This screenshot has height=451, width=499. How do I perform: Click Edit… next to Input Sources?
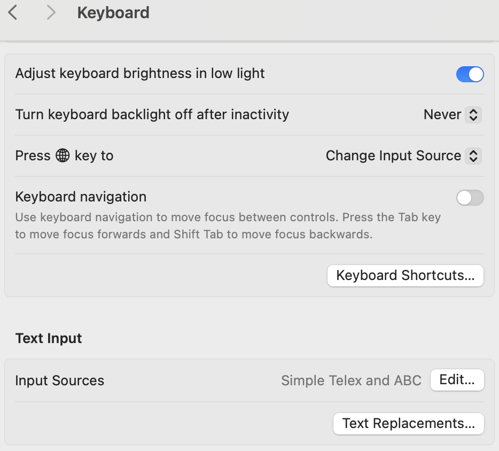457,380
